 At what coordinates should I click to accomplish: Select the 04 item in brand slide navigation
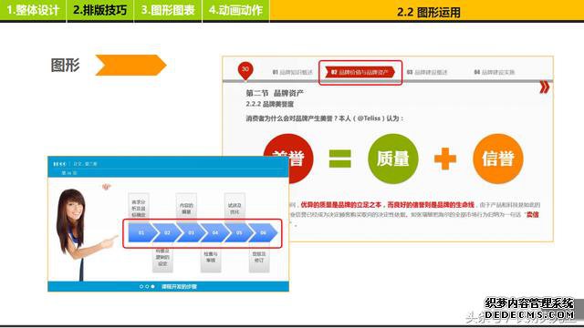point(494,72)
